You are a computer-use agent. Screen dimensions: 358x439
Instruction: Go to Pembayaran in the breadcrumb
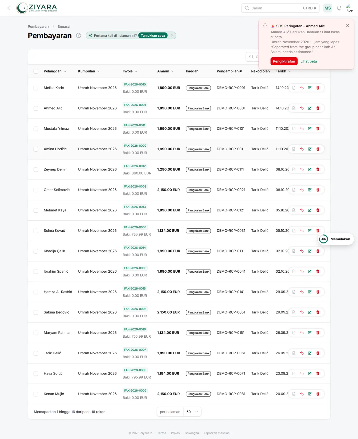click(38, 27)
